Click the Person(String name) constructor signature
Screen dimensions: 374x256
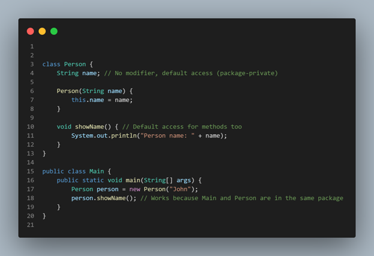[90, 91]
